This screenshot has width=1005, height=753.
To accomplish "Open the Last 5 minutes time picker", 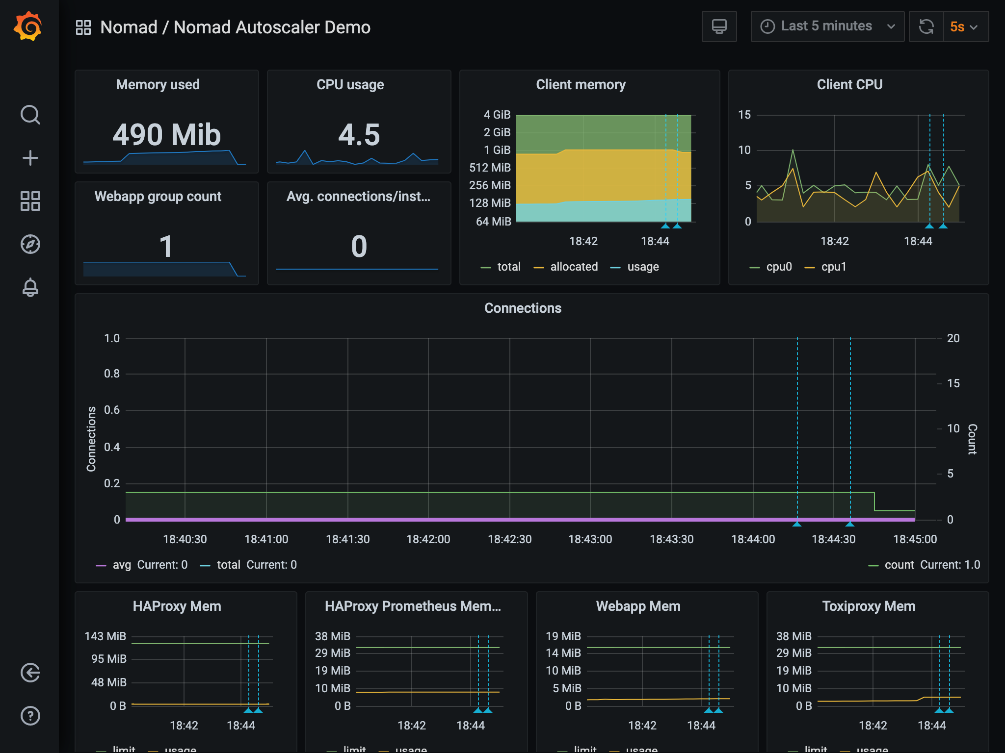I will coord(827,26).
